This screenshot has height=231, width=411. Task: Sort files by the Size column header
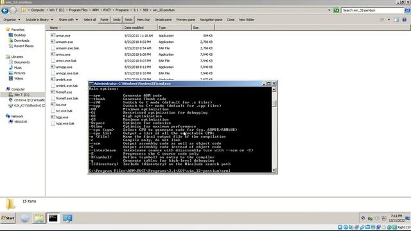pos(203,28)
